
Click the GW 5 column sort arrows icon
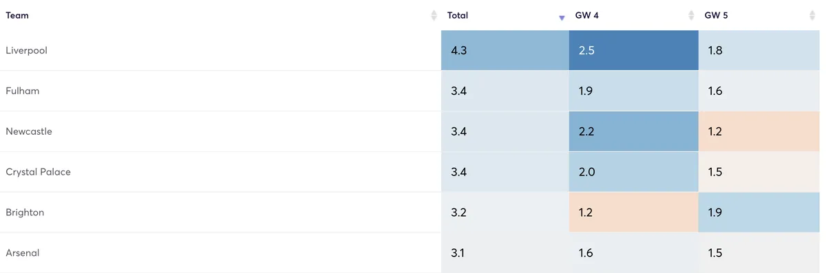(812, 15)
